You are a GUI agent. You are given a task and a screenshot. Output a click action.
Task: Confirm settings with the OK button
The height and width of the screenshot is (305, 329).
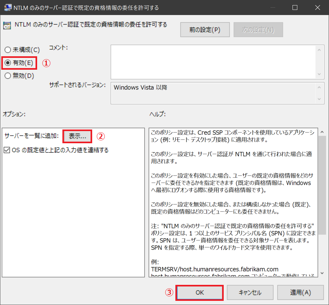(x=199, y=293)
